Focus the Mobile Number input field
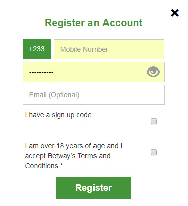188x206 pixels. 109,49
